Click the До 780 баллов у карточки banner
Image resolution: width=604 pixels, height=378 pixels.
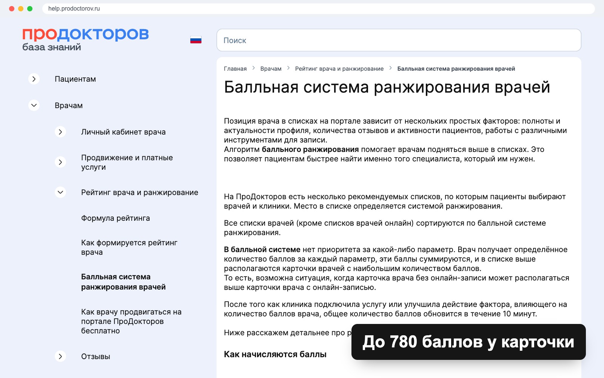[468, 342]
